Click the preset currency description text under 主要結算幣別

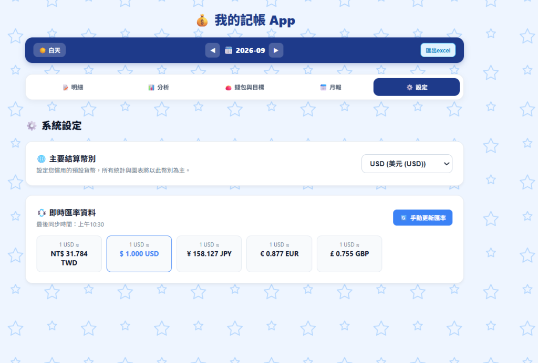tap(113, 170)
